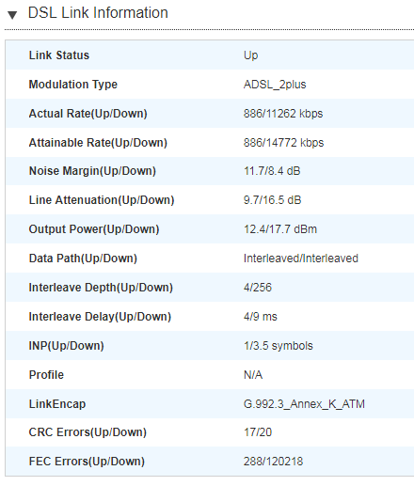Click the Profile value N/A
Screen dimensions: 414x486
(x=253, y=375)
